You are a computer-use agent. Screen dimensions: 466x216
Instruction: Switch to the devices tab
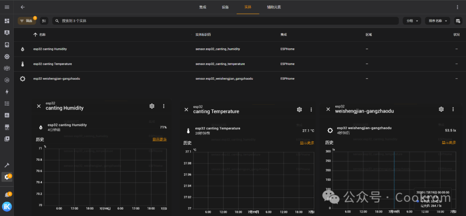225,7
